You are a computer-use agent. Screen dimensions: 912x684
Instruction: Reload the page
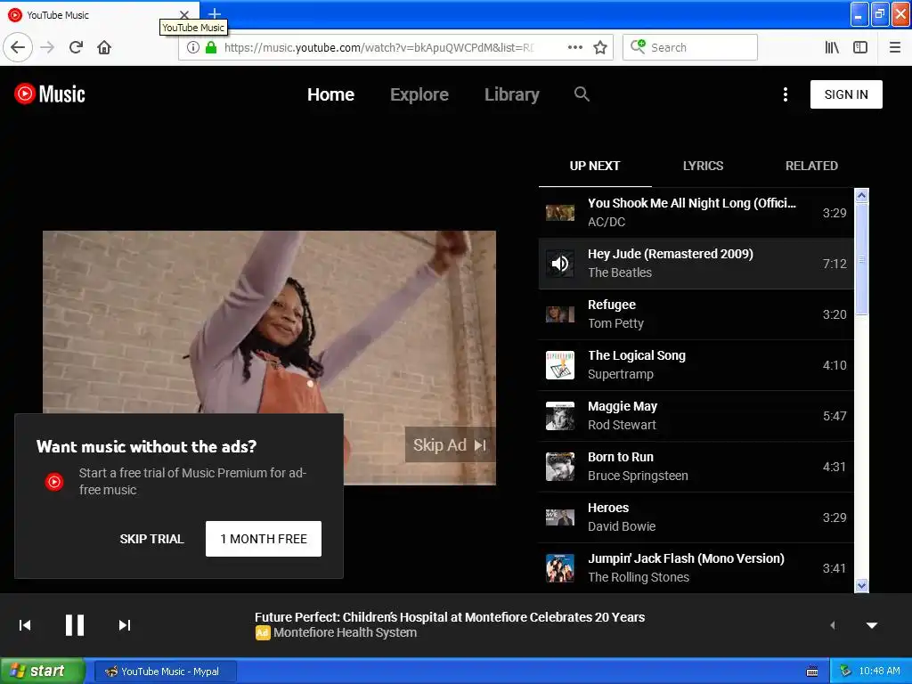(x=76, y=47)
